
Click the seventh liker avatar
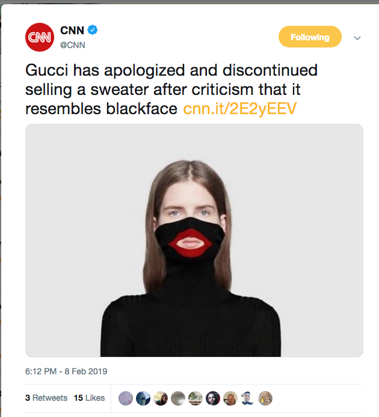pyautogui.click(x=230, y=398)
